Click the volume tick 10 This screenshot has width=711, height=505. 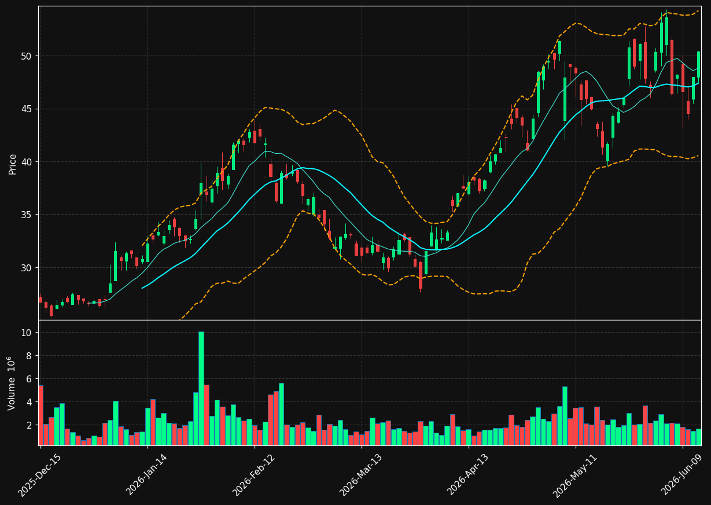pyautogui.click(x=28, y=333)
